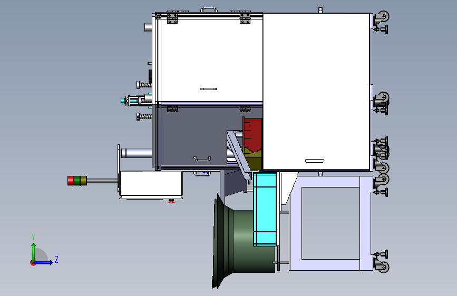Pick the cyan-tipped pneumatic cylinder on the left
Viewport: 457px width, 296px height.
coord(136,101)
